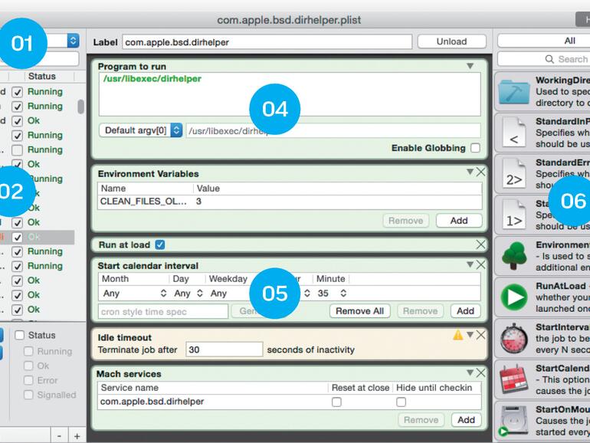
Task: Remove the Idle timeout section with X
Action: [x=480, y=335]
